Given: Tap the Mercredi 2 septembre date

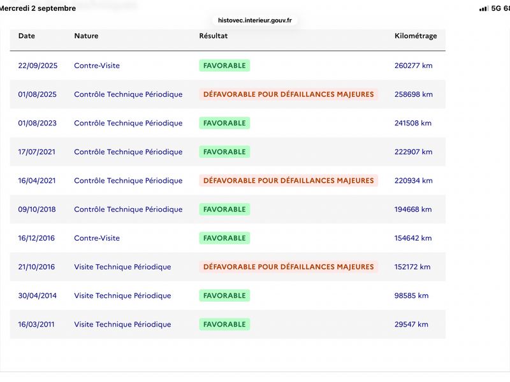Looking at the screenshot, I should 38,8.
